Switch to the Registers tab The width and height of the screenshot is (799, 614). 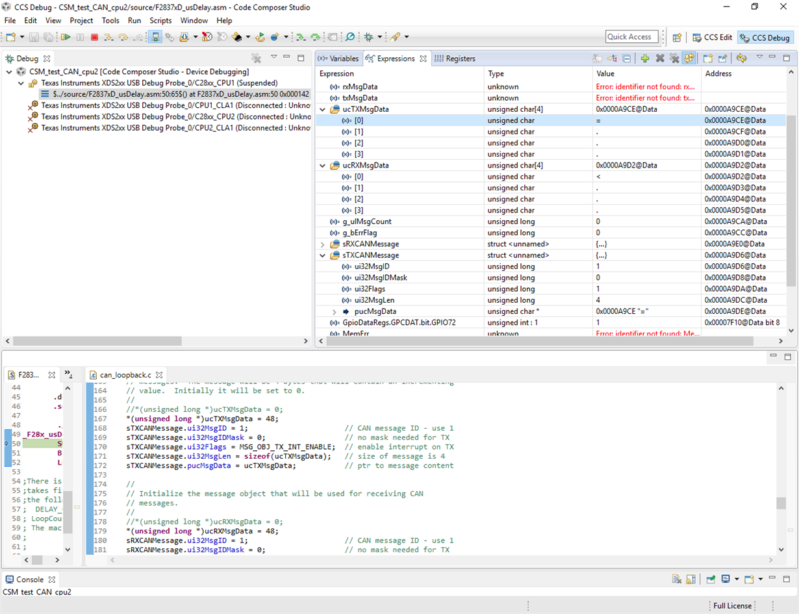pyautogui.click(x=455, y=58)
